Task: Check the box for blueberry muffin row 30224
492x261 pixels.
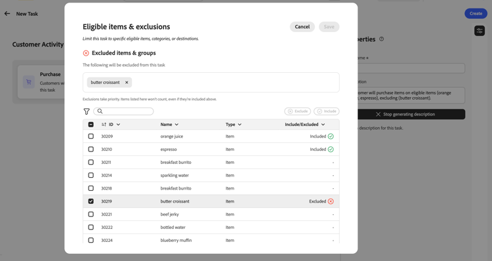Action: [x=91, y=240]
